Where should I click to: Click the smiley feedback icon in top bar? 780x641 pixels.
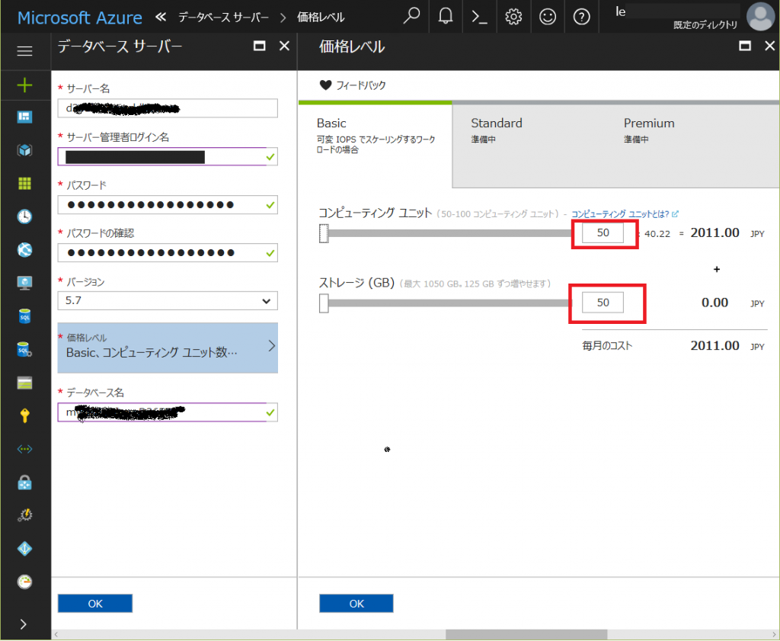pyautogui.click(x=548, y=17)
